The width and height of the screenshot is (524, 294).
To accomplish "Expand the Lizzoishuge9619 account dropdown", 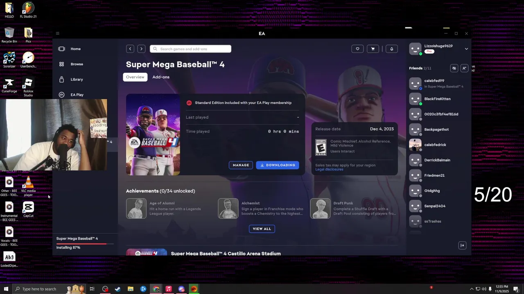I will pos(466,49).
